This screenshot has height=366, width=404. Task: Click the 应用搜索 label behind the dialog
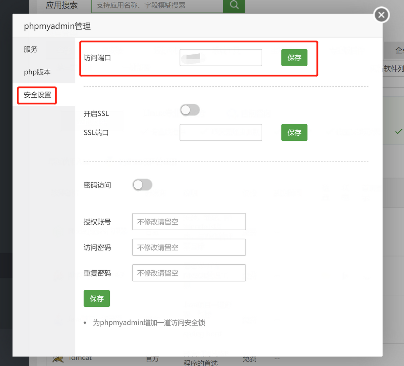click(x=62, y=5)
